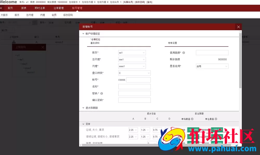
Task: Switch to the 报表 tab
Action: coord(24,8)
